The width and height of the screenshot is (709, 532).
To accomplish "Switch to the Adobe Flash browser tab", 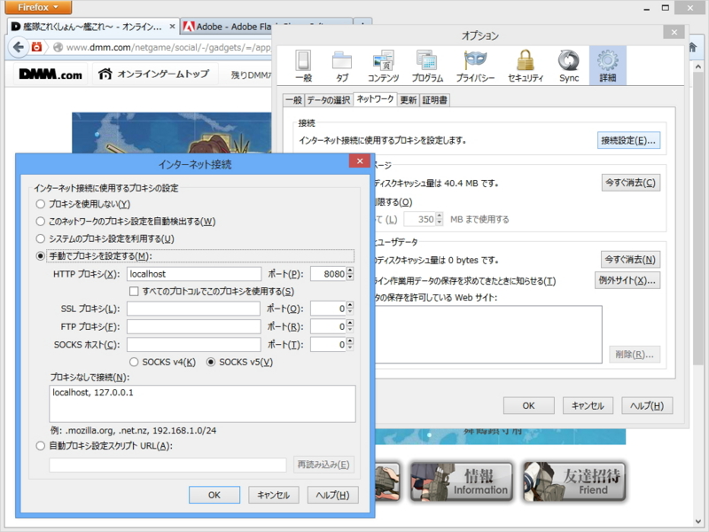I will pos(226,27).
